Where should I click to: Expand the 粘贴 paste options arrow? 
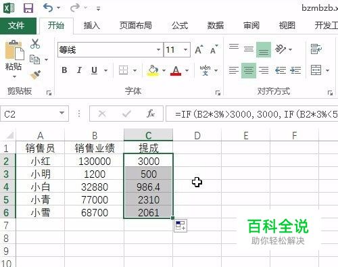pyautogui.click(x=14, y=76)
